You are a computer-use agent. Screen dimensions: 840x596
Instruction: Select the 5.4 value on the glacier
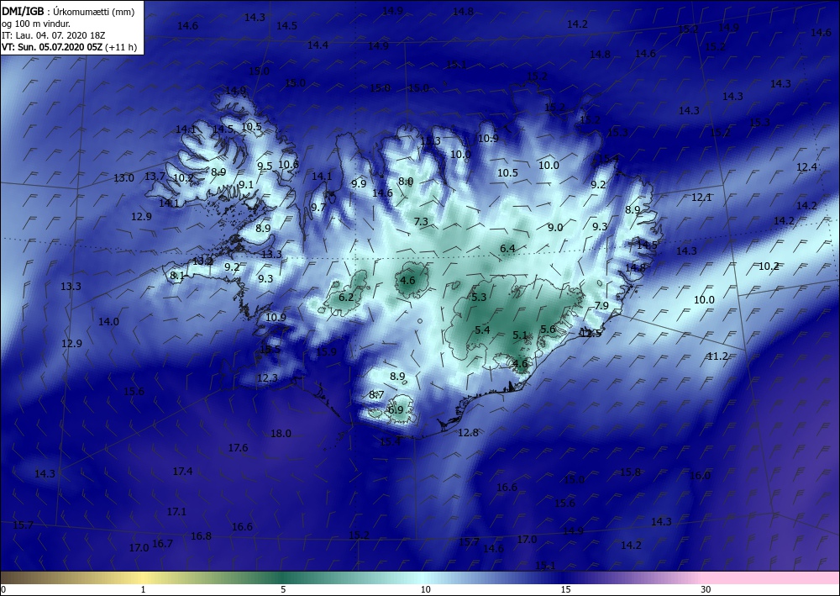point(482,330)
